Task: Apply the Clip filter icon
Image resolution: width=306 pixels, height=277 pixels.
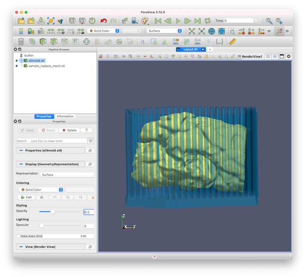Action: (43, 42)
